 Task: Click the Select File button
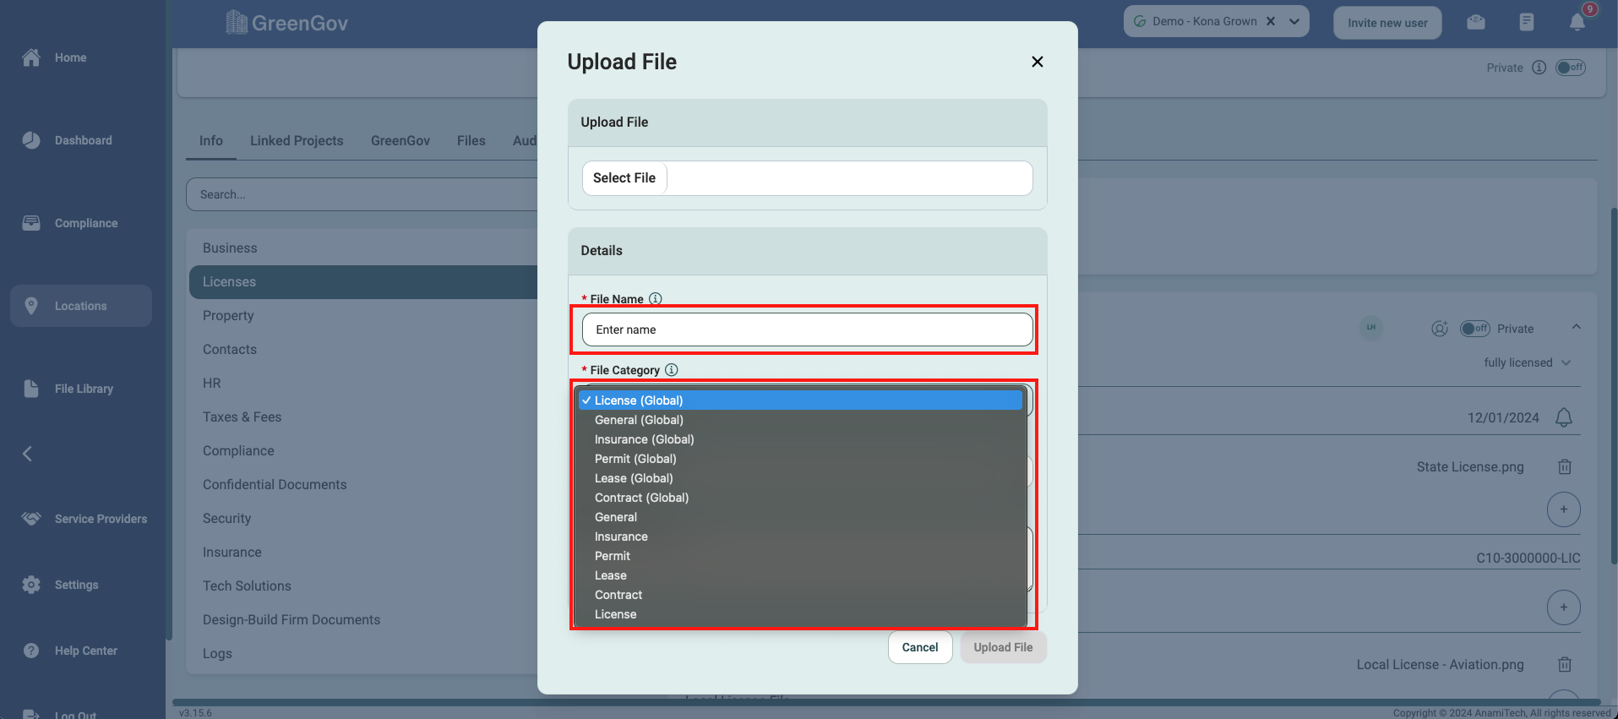pyautogui.click(x=624, y=178)
